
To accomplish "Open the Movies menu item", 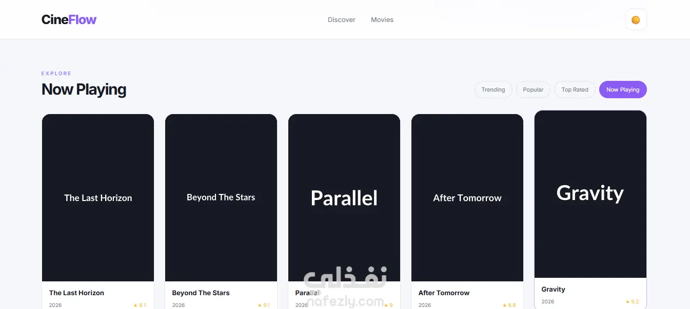I will click(382, 19).
